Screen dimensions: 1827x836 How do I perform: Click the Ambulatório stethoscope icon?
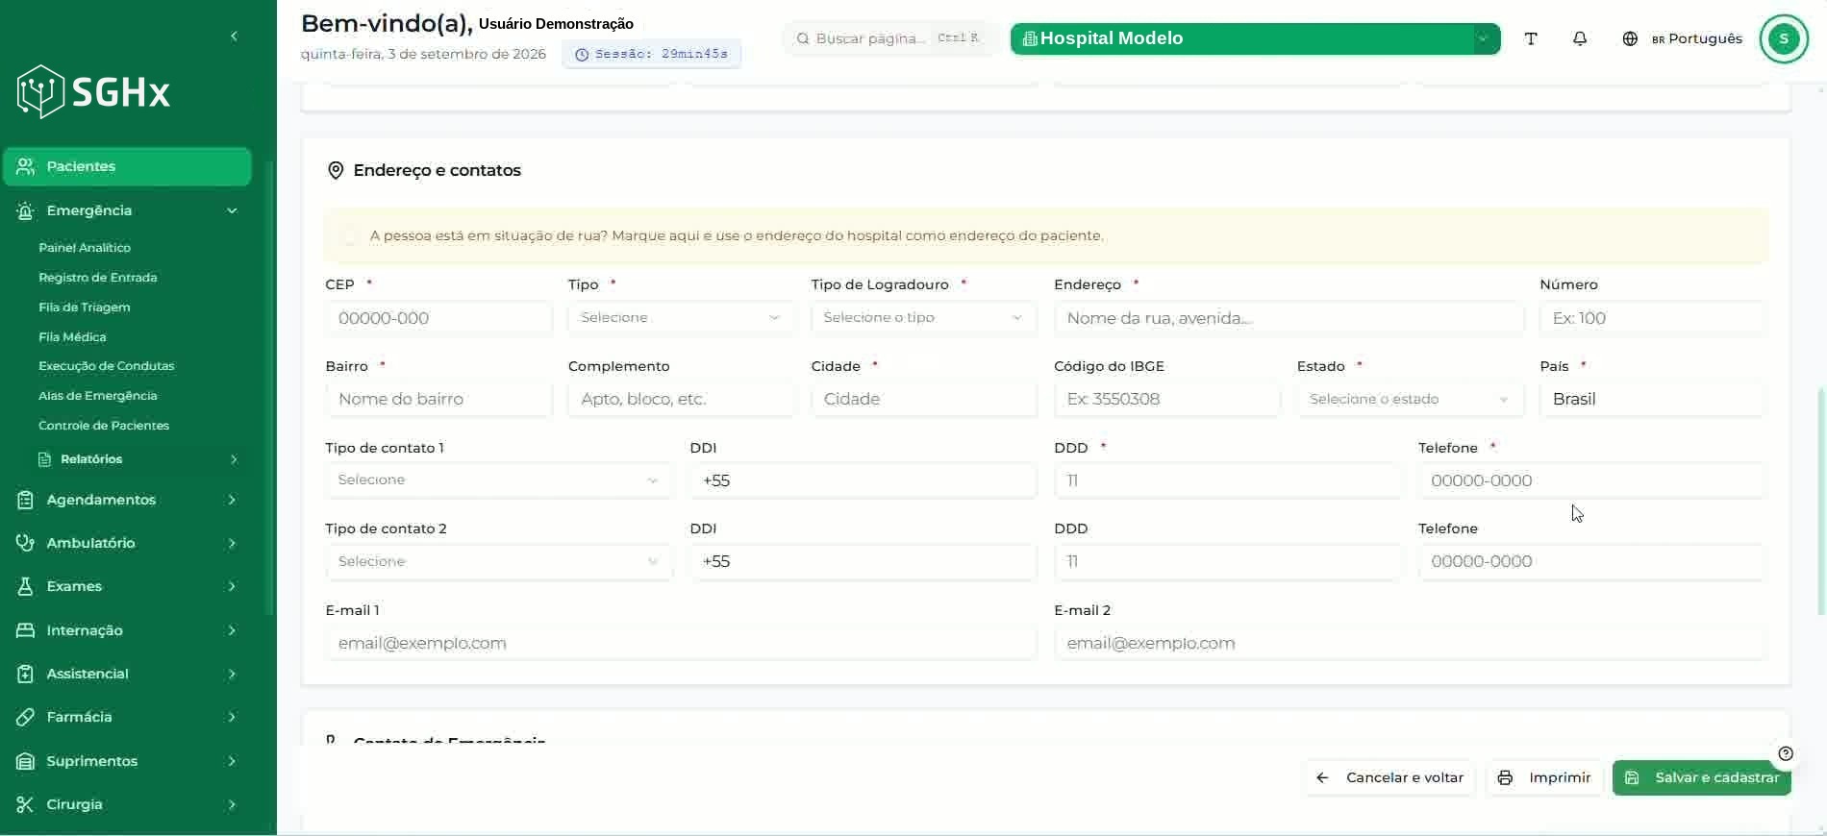click(x=26, y=543)
